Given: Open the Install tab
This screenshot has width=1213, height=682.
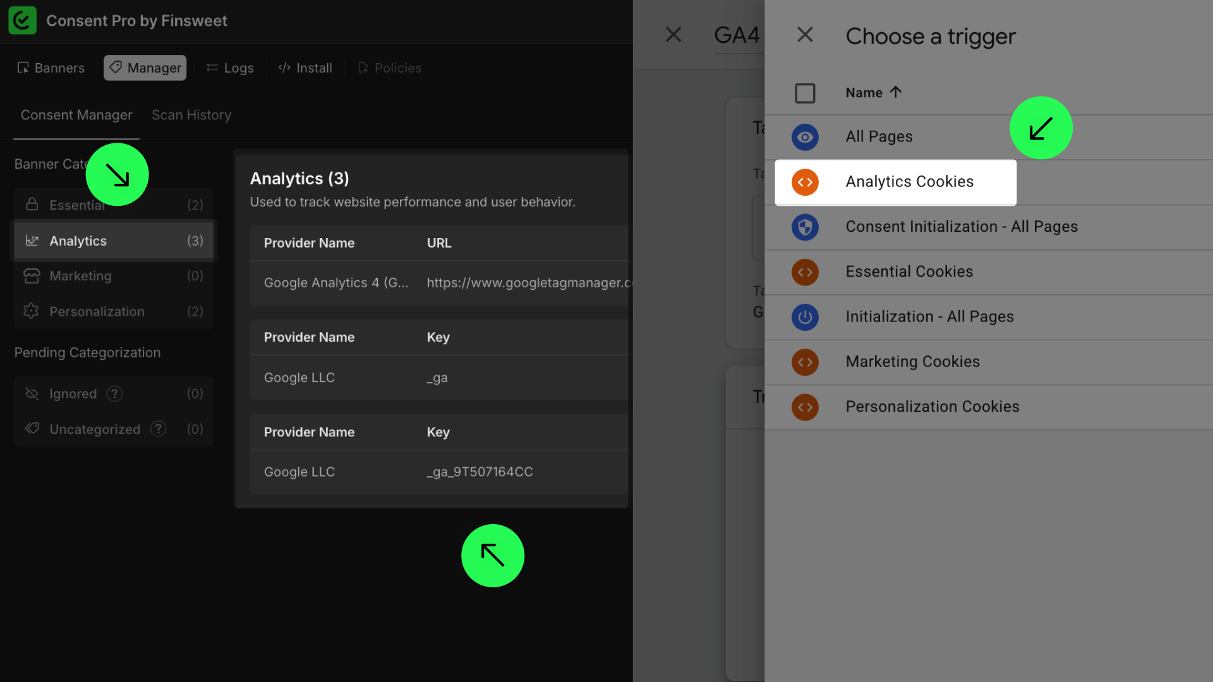Looking at the screenshot, I should (305, 68).
